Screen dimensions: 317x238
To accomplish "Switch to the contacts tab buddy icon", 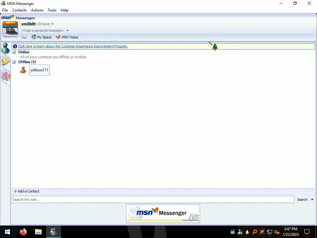I will (x=5, y=48).
